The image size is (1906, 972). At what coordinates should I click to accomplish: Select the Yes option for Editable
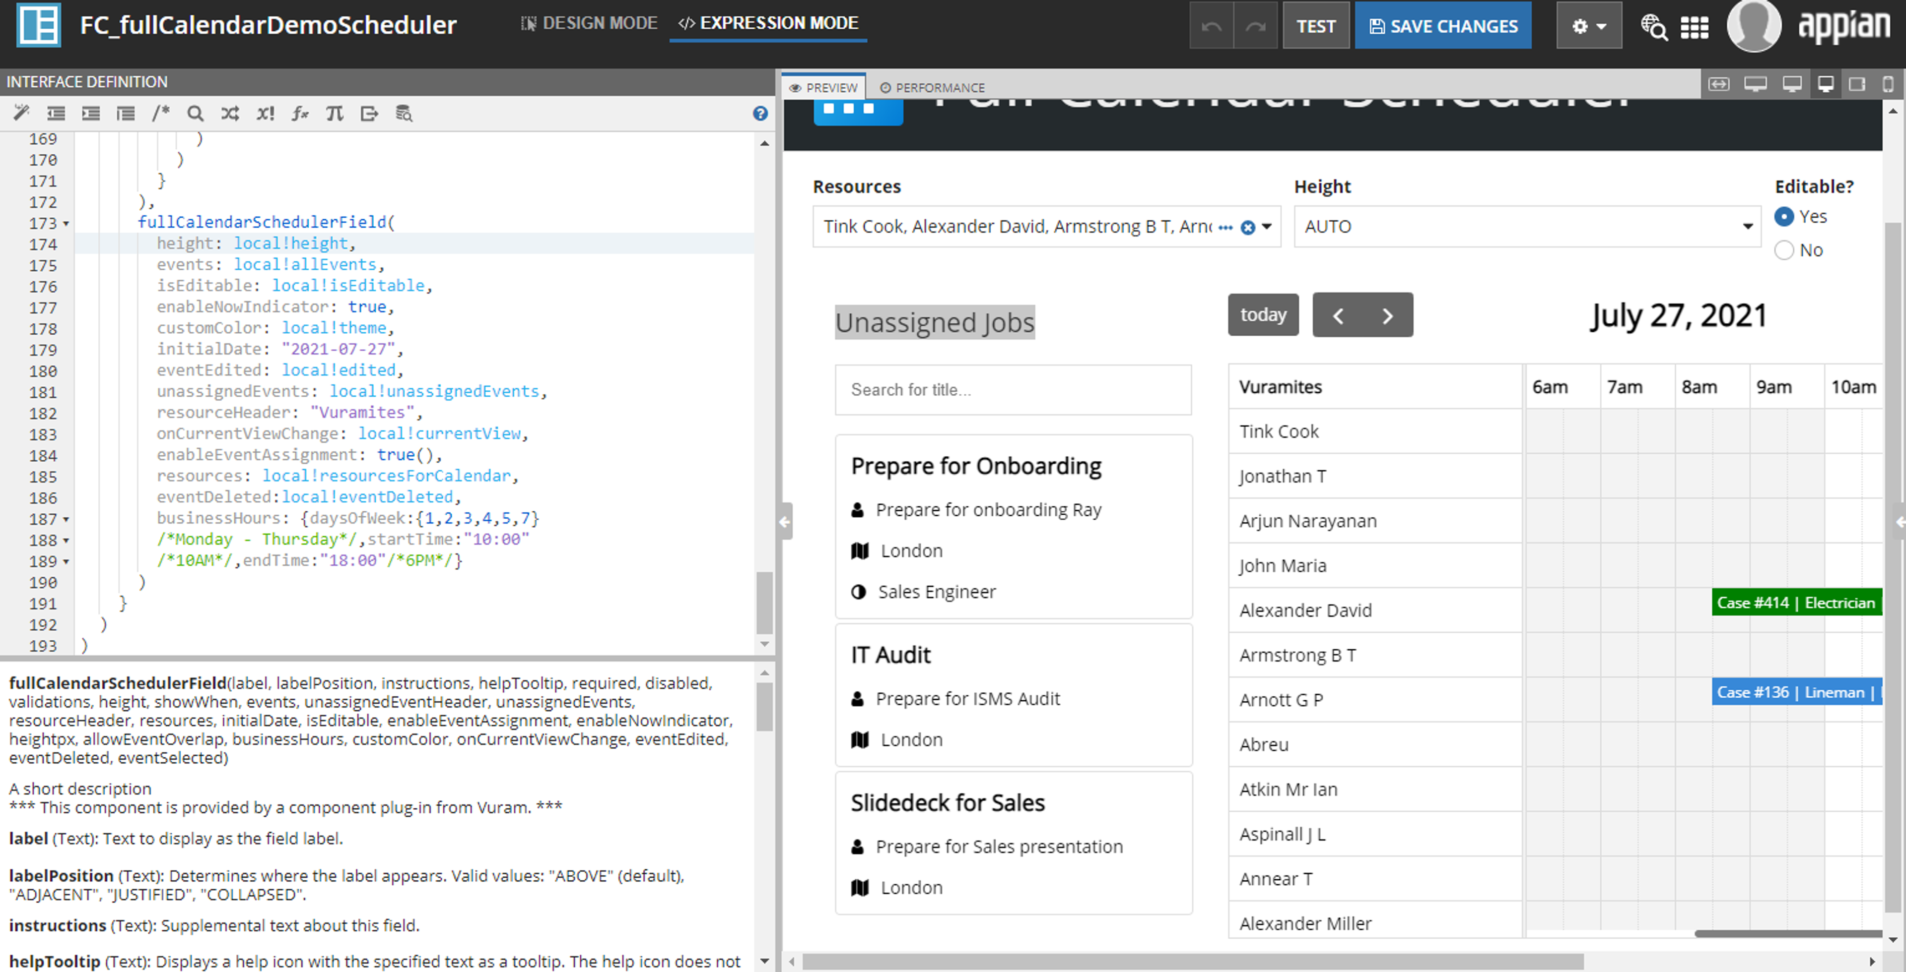[x=1784, y=217]
